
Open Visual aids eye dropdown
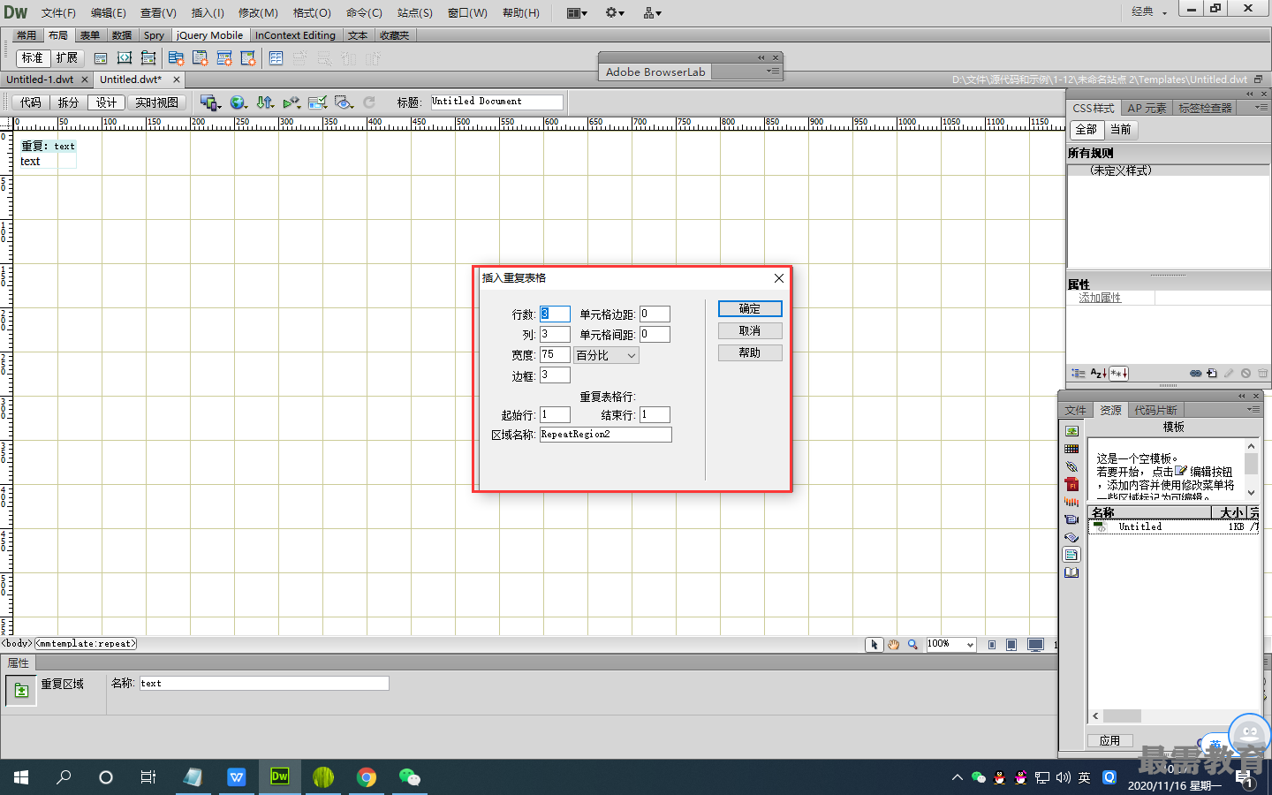[344, 102]
